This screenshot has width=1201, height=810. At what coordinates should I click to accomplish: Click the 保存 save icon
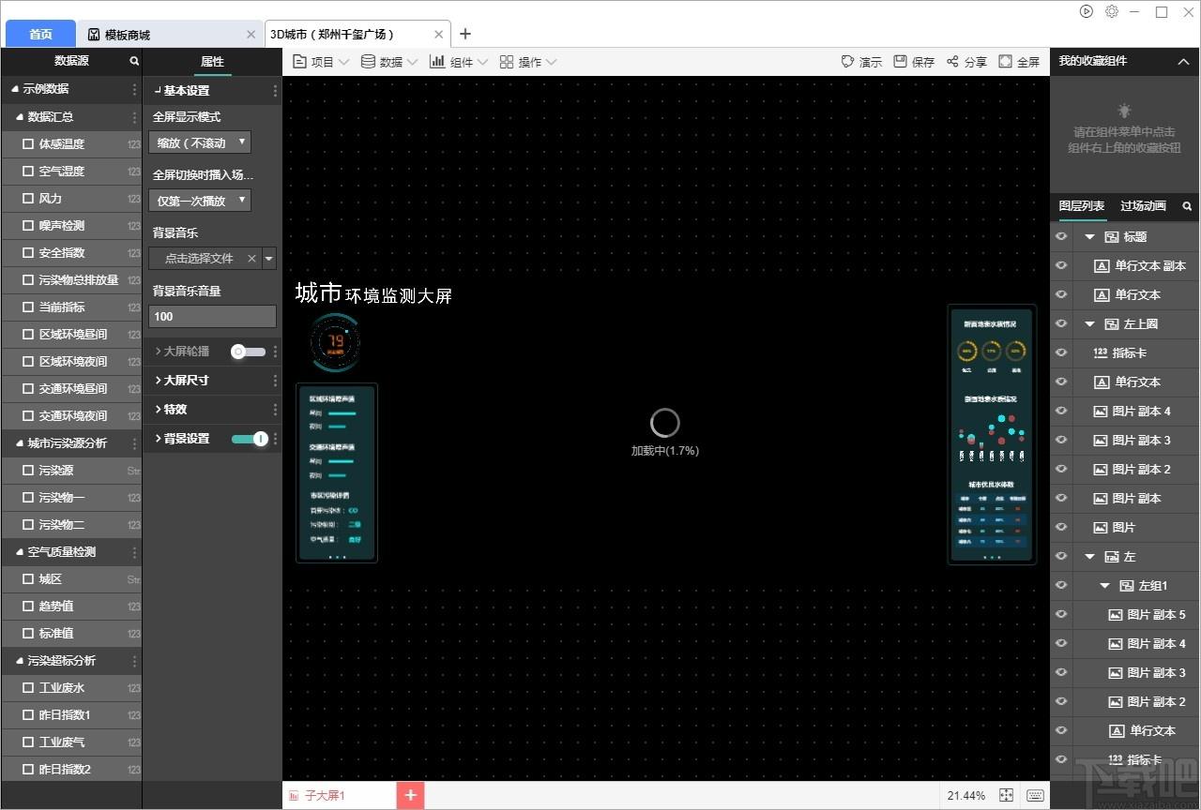coord(900,61)
